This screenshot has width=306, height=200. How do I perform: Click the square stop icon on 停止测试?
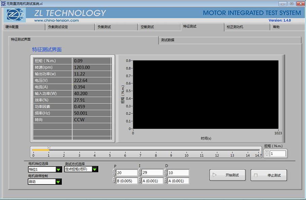(x=256, y=175)
